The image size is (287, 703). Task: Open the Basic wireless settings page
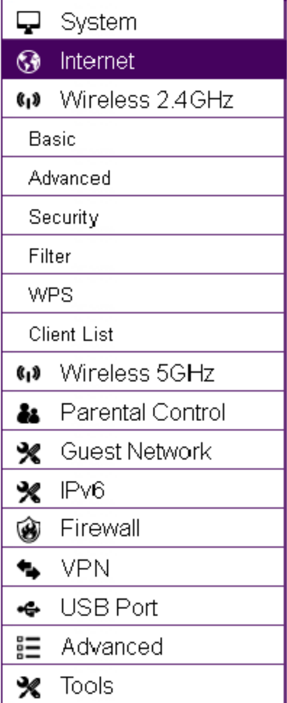[x=144, y=137]
